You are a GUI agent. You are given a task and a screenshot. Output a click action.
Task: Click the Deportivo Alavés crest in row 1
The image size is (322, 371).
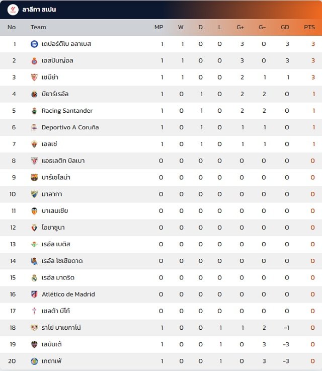click(x=34, y=44)
